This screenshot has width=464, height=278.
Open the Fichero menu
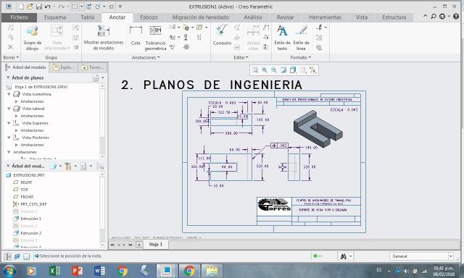pos(19,17)
